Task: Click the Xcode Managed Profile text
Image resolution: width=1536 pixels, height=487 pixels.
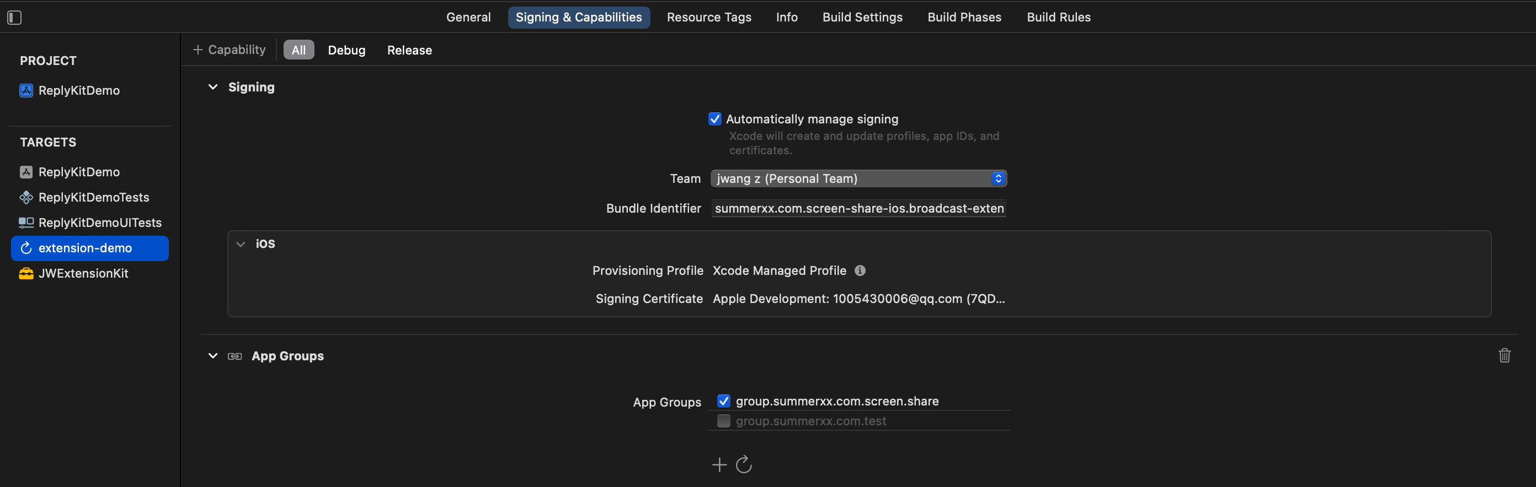Action: [x=780, y=270]
